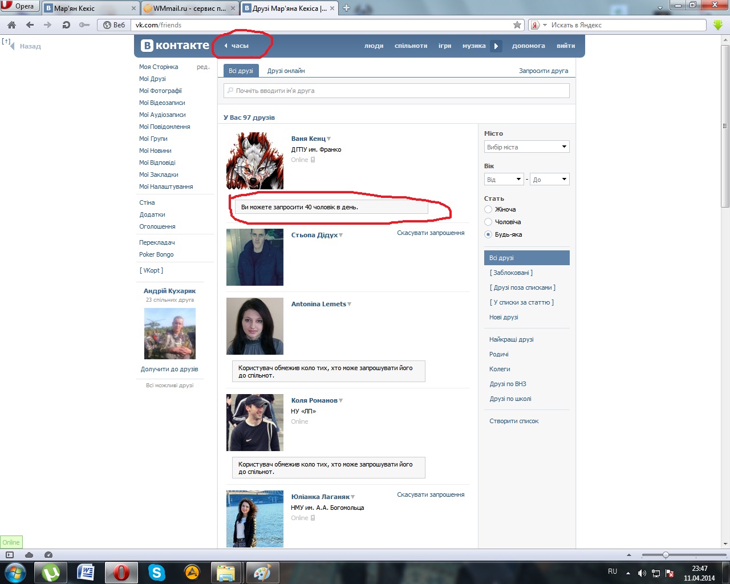Toggle the Opera side panel icon in the status bar

[x=10, y=555]
